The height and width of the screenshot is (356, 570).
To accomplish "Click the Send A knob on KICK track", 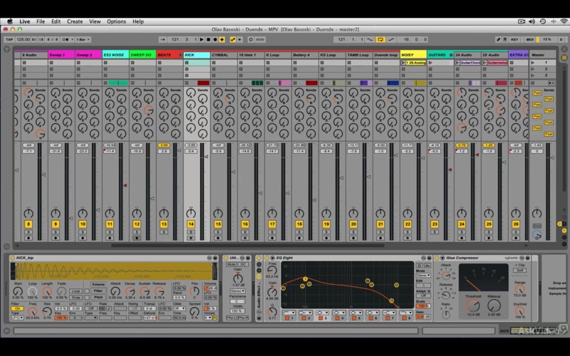I will tap(190, 93).
